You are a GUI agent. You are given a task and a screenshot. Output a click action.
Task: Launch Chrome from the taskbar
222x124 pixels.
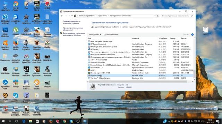pos(65,121)
